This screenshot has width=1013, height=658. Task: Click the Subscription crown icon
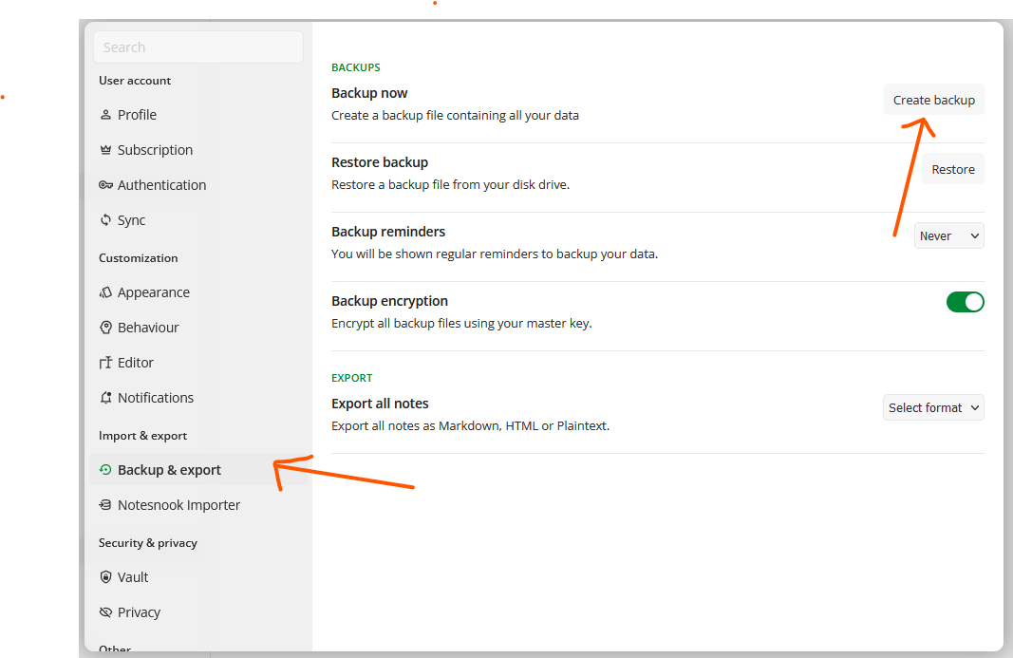(105, 150)
